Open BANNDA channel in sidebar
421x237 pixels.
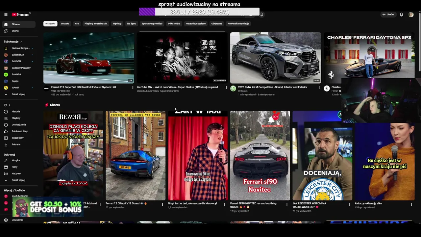coord(18,74)
